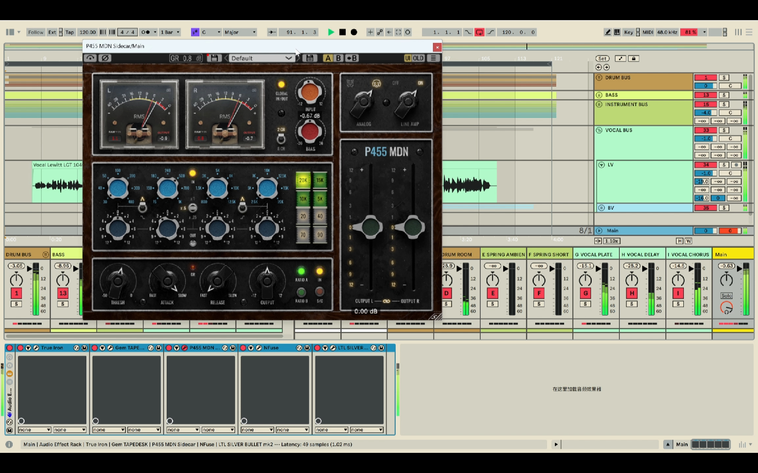Mute the G VOCAL PLATE return track

(585, 293)
